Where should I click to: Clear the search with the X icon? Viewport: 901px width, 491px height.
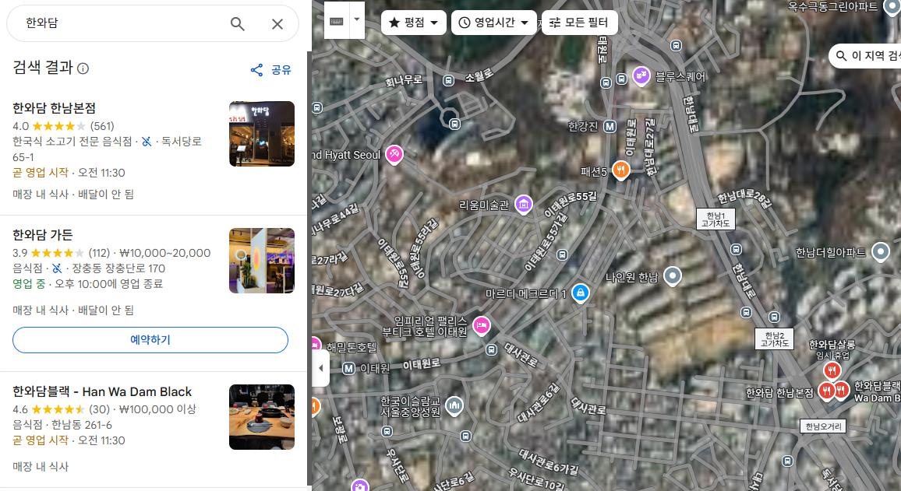pos(277,23)
